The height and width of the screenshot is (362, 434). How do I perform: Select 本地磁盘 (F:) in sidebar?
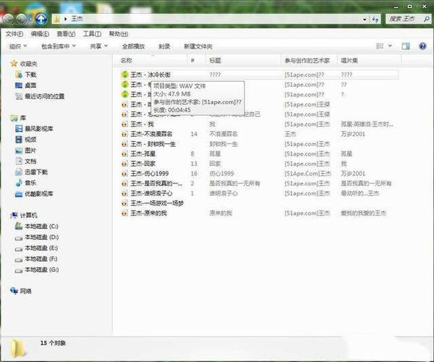pos(41,258)
